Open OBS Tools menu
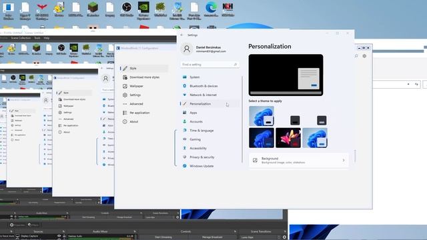The width and height of the screenshot is (427, 240). point(37,38)
